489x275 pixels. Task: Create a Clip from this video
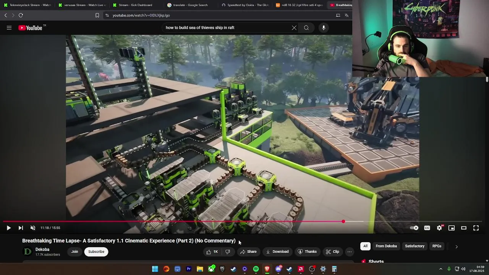(x=332, y=252)
